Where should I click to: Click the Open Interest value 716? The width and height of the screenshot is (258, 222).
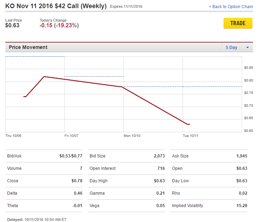pos(161,168)
